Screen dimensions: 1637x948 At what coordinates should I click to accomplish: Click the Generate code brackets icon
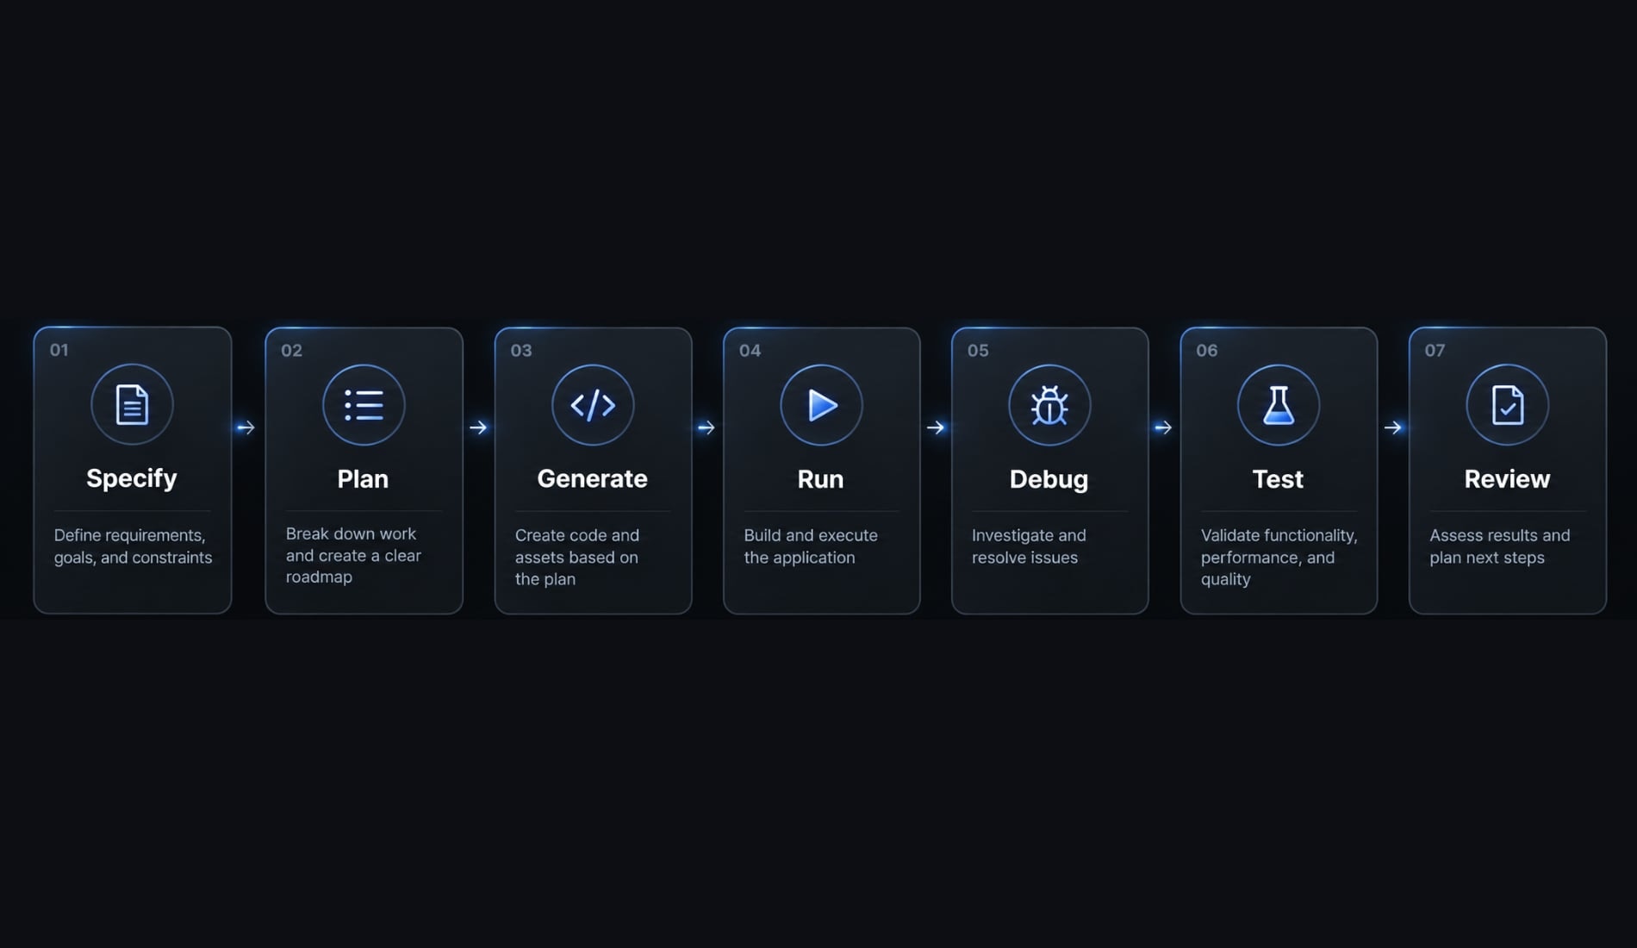pos(593,405)
